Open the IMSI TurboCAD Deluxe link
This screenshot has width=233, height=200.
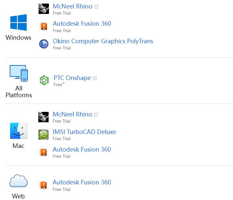click(x=84, y=132)
